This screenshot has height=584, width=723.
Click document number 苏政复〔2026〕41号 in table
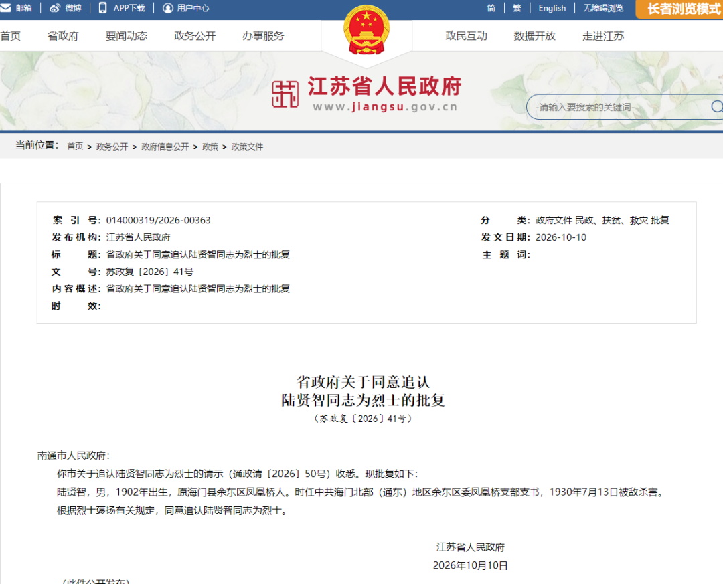click(150, 272)
